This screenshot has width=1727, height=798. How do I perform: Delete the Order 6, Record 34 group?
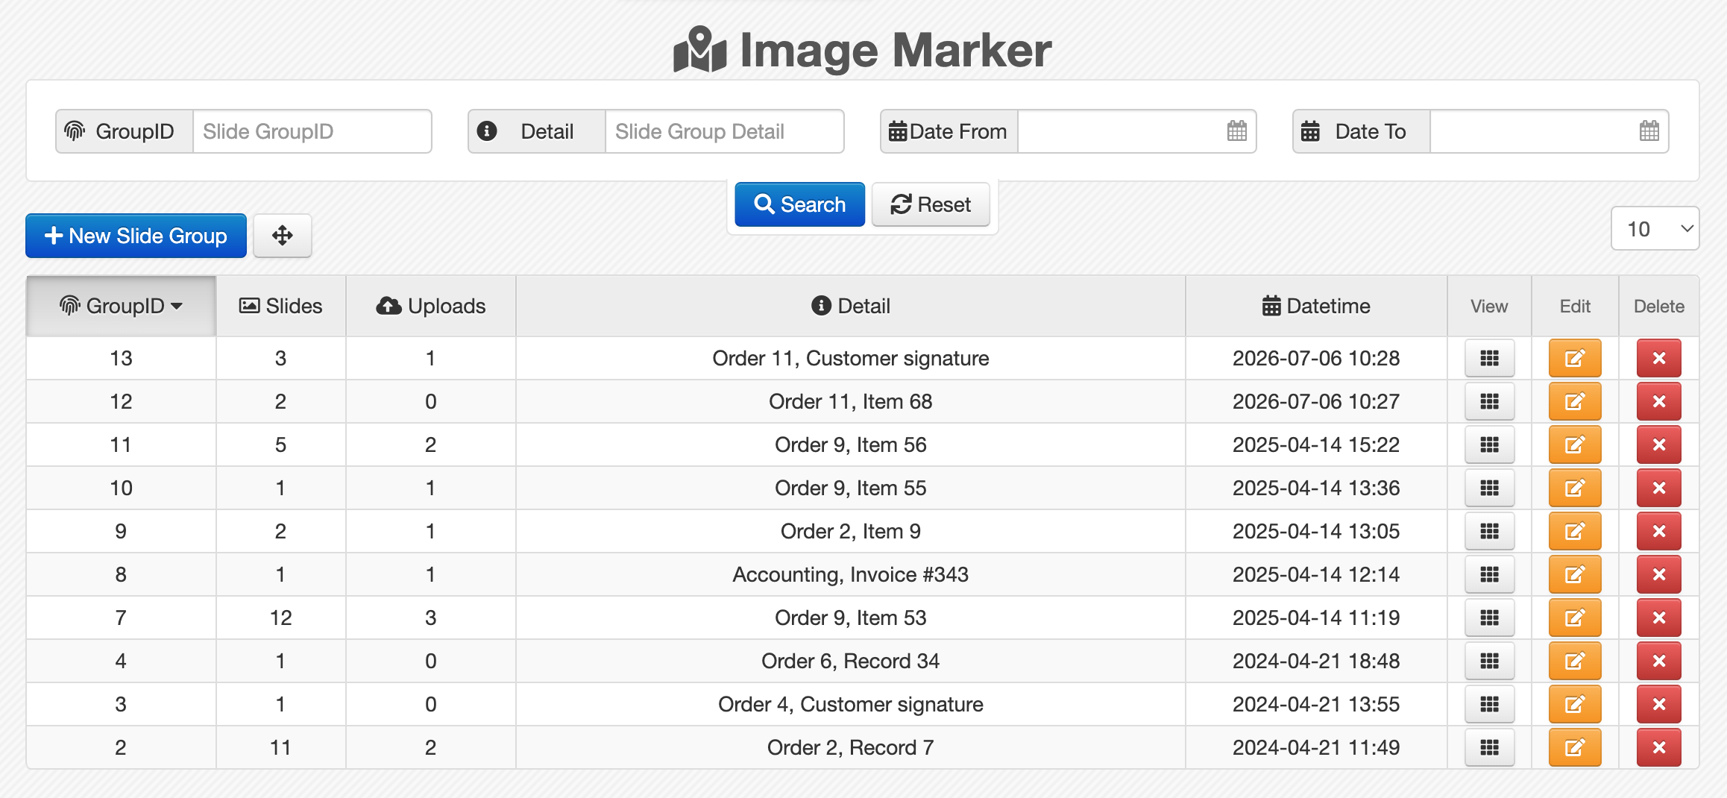(x=1659, y=662)
